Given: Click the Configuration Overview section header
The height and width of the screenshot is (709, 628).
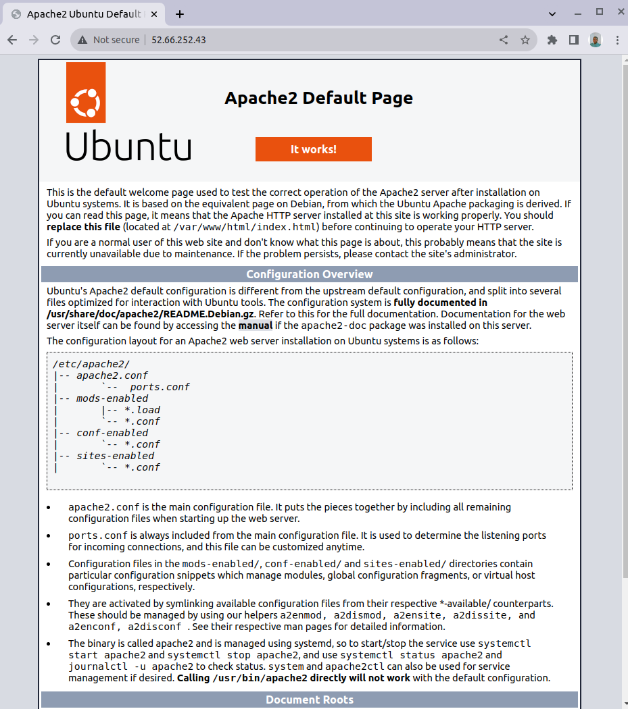Looking at the screenshot, I should tap(309, 274).
